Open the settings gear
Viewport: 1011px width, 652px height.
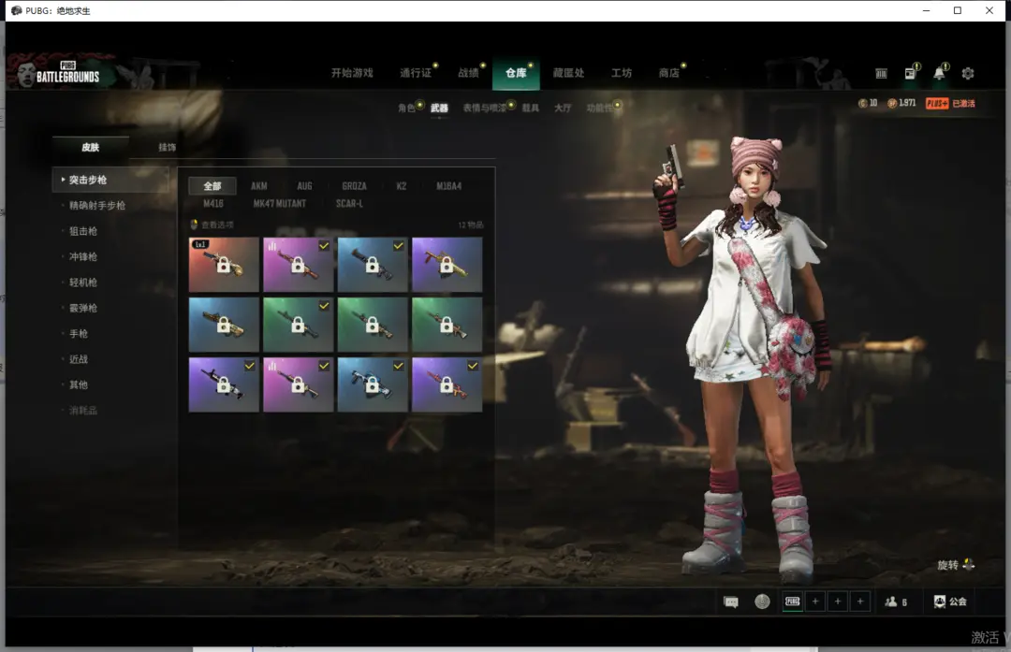968,74
